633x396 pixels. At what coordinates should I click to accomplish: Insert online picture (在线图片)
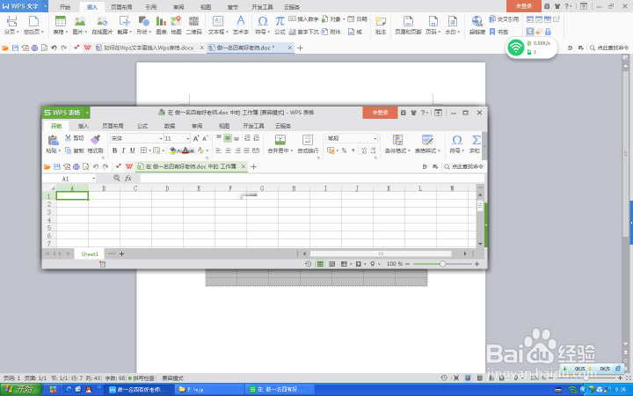[x=102, y=25]
